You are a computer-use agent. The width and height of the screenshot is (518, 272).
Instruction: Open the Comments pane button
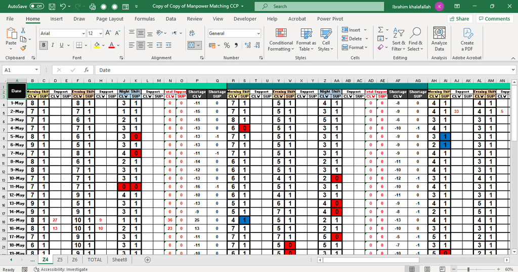click(494, 19)
